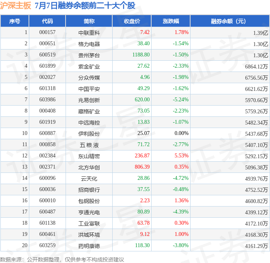Select the 紫金矿业 row name
Image resolution: width=270 pixels, height=263 pixels.
click(89, 67)
